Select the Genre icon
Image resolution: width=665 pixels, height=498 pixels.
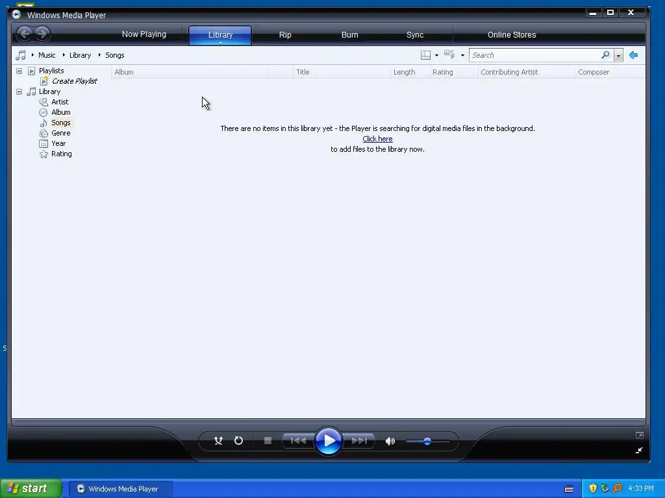(44, 133)
